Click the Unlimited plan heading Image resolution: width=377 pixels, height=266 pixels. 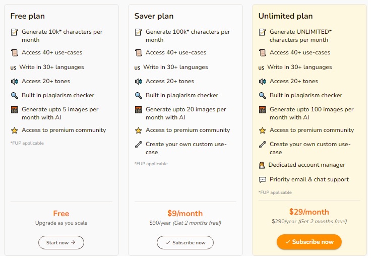coord(286,16)
